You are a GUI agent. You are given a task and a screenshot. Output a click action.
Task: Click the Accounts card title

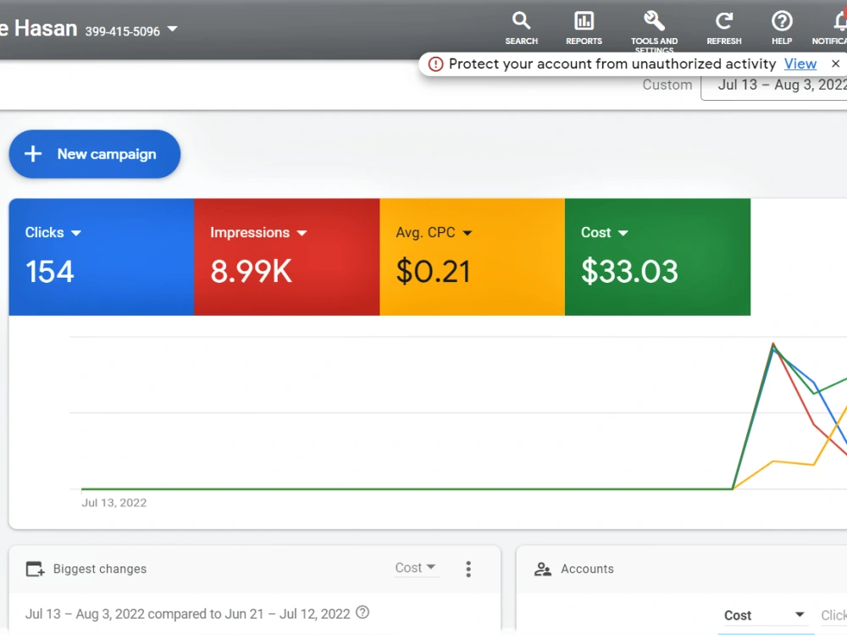[x=587, y=569]
